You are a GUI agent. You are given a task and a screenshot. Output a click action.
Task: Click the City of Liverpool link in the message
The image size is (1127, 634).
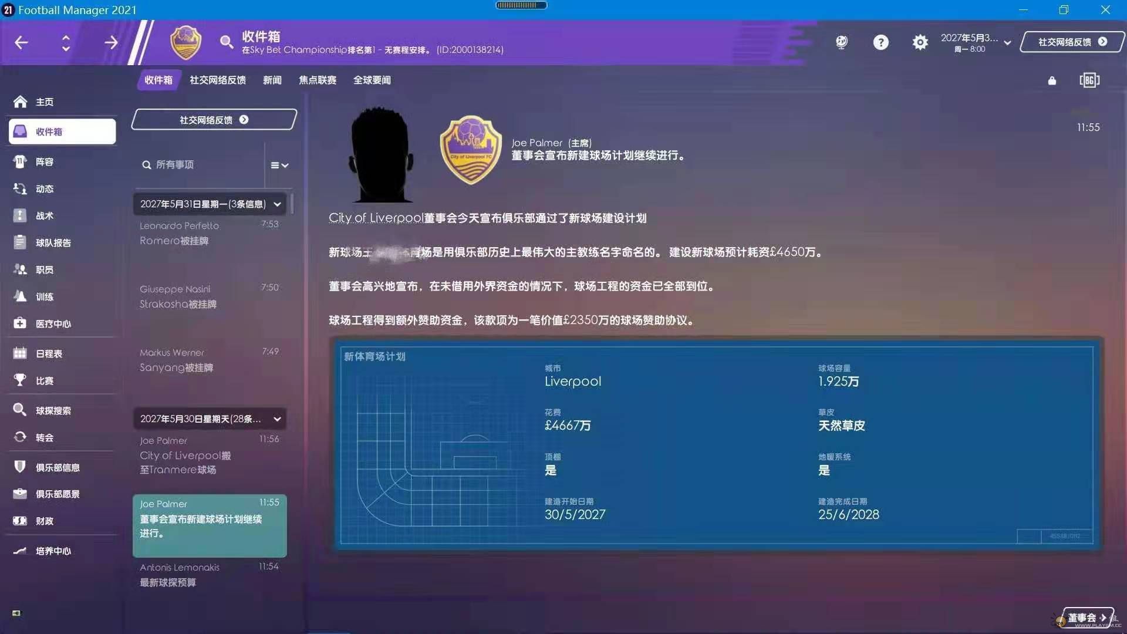[376, 218]
